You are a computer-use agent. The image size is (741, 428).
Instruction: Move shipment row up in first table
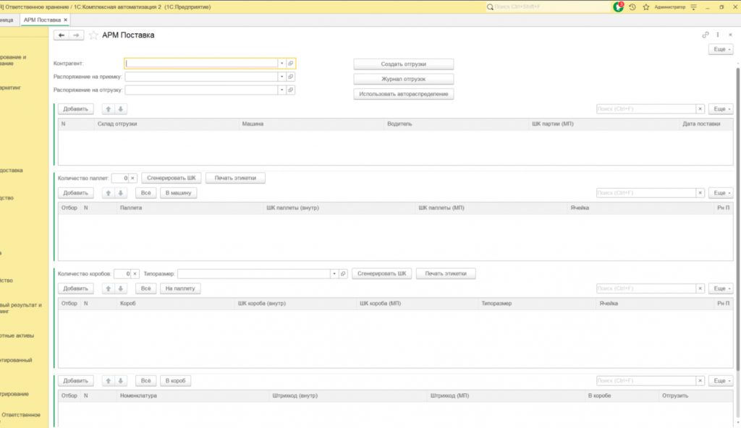[109, 109]
